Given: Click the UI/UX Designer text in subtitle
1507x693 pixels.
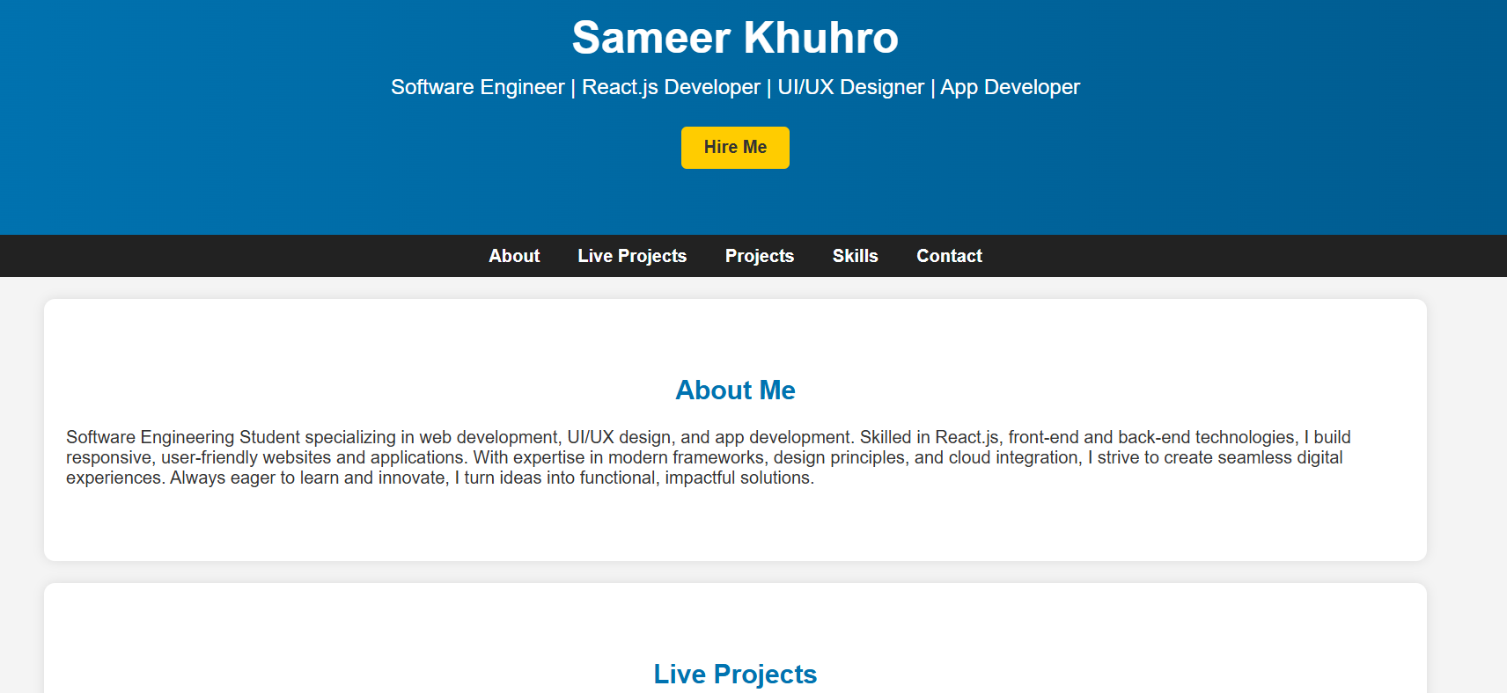Looking at the screenshot, I should [851, 87].
